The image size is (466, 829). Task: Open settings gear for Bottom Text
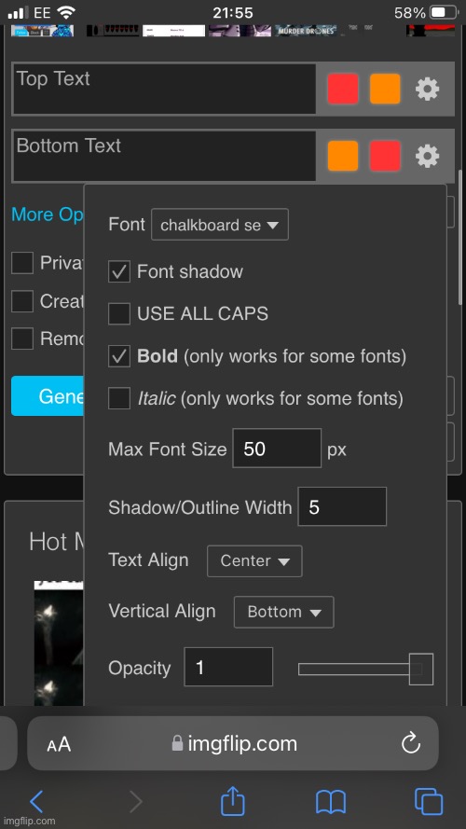tap(427, 156)
